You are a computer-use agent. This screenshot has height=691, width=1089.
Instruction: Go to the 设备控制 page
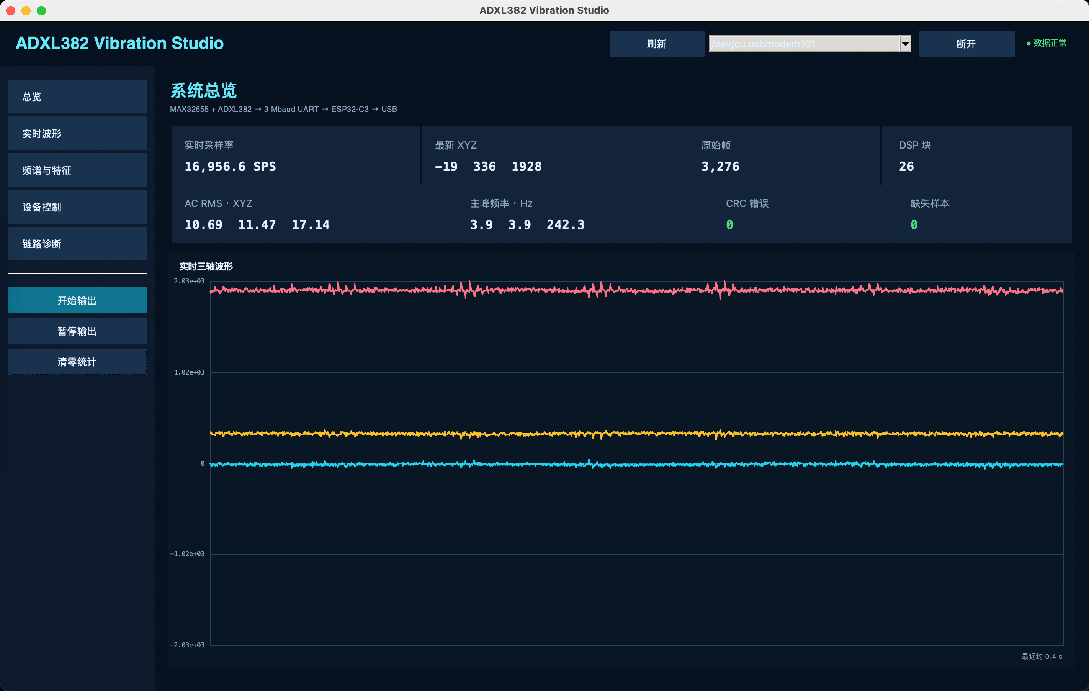pos(77,207)
